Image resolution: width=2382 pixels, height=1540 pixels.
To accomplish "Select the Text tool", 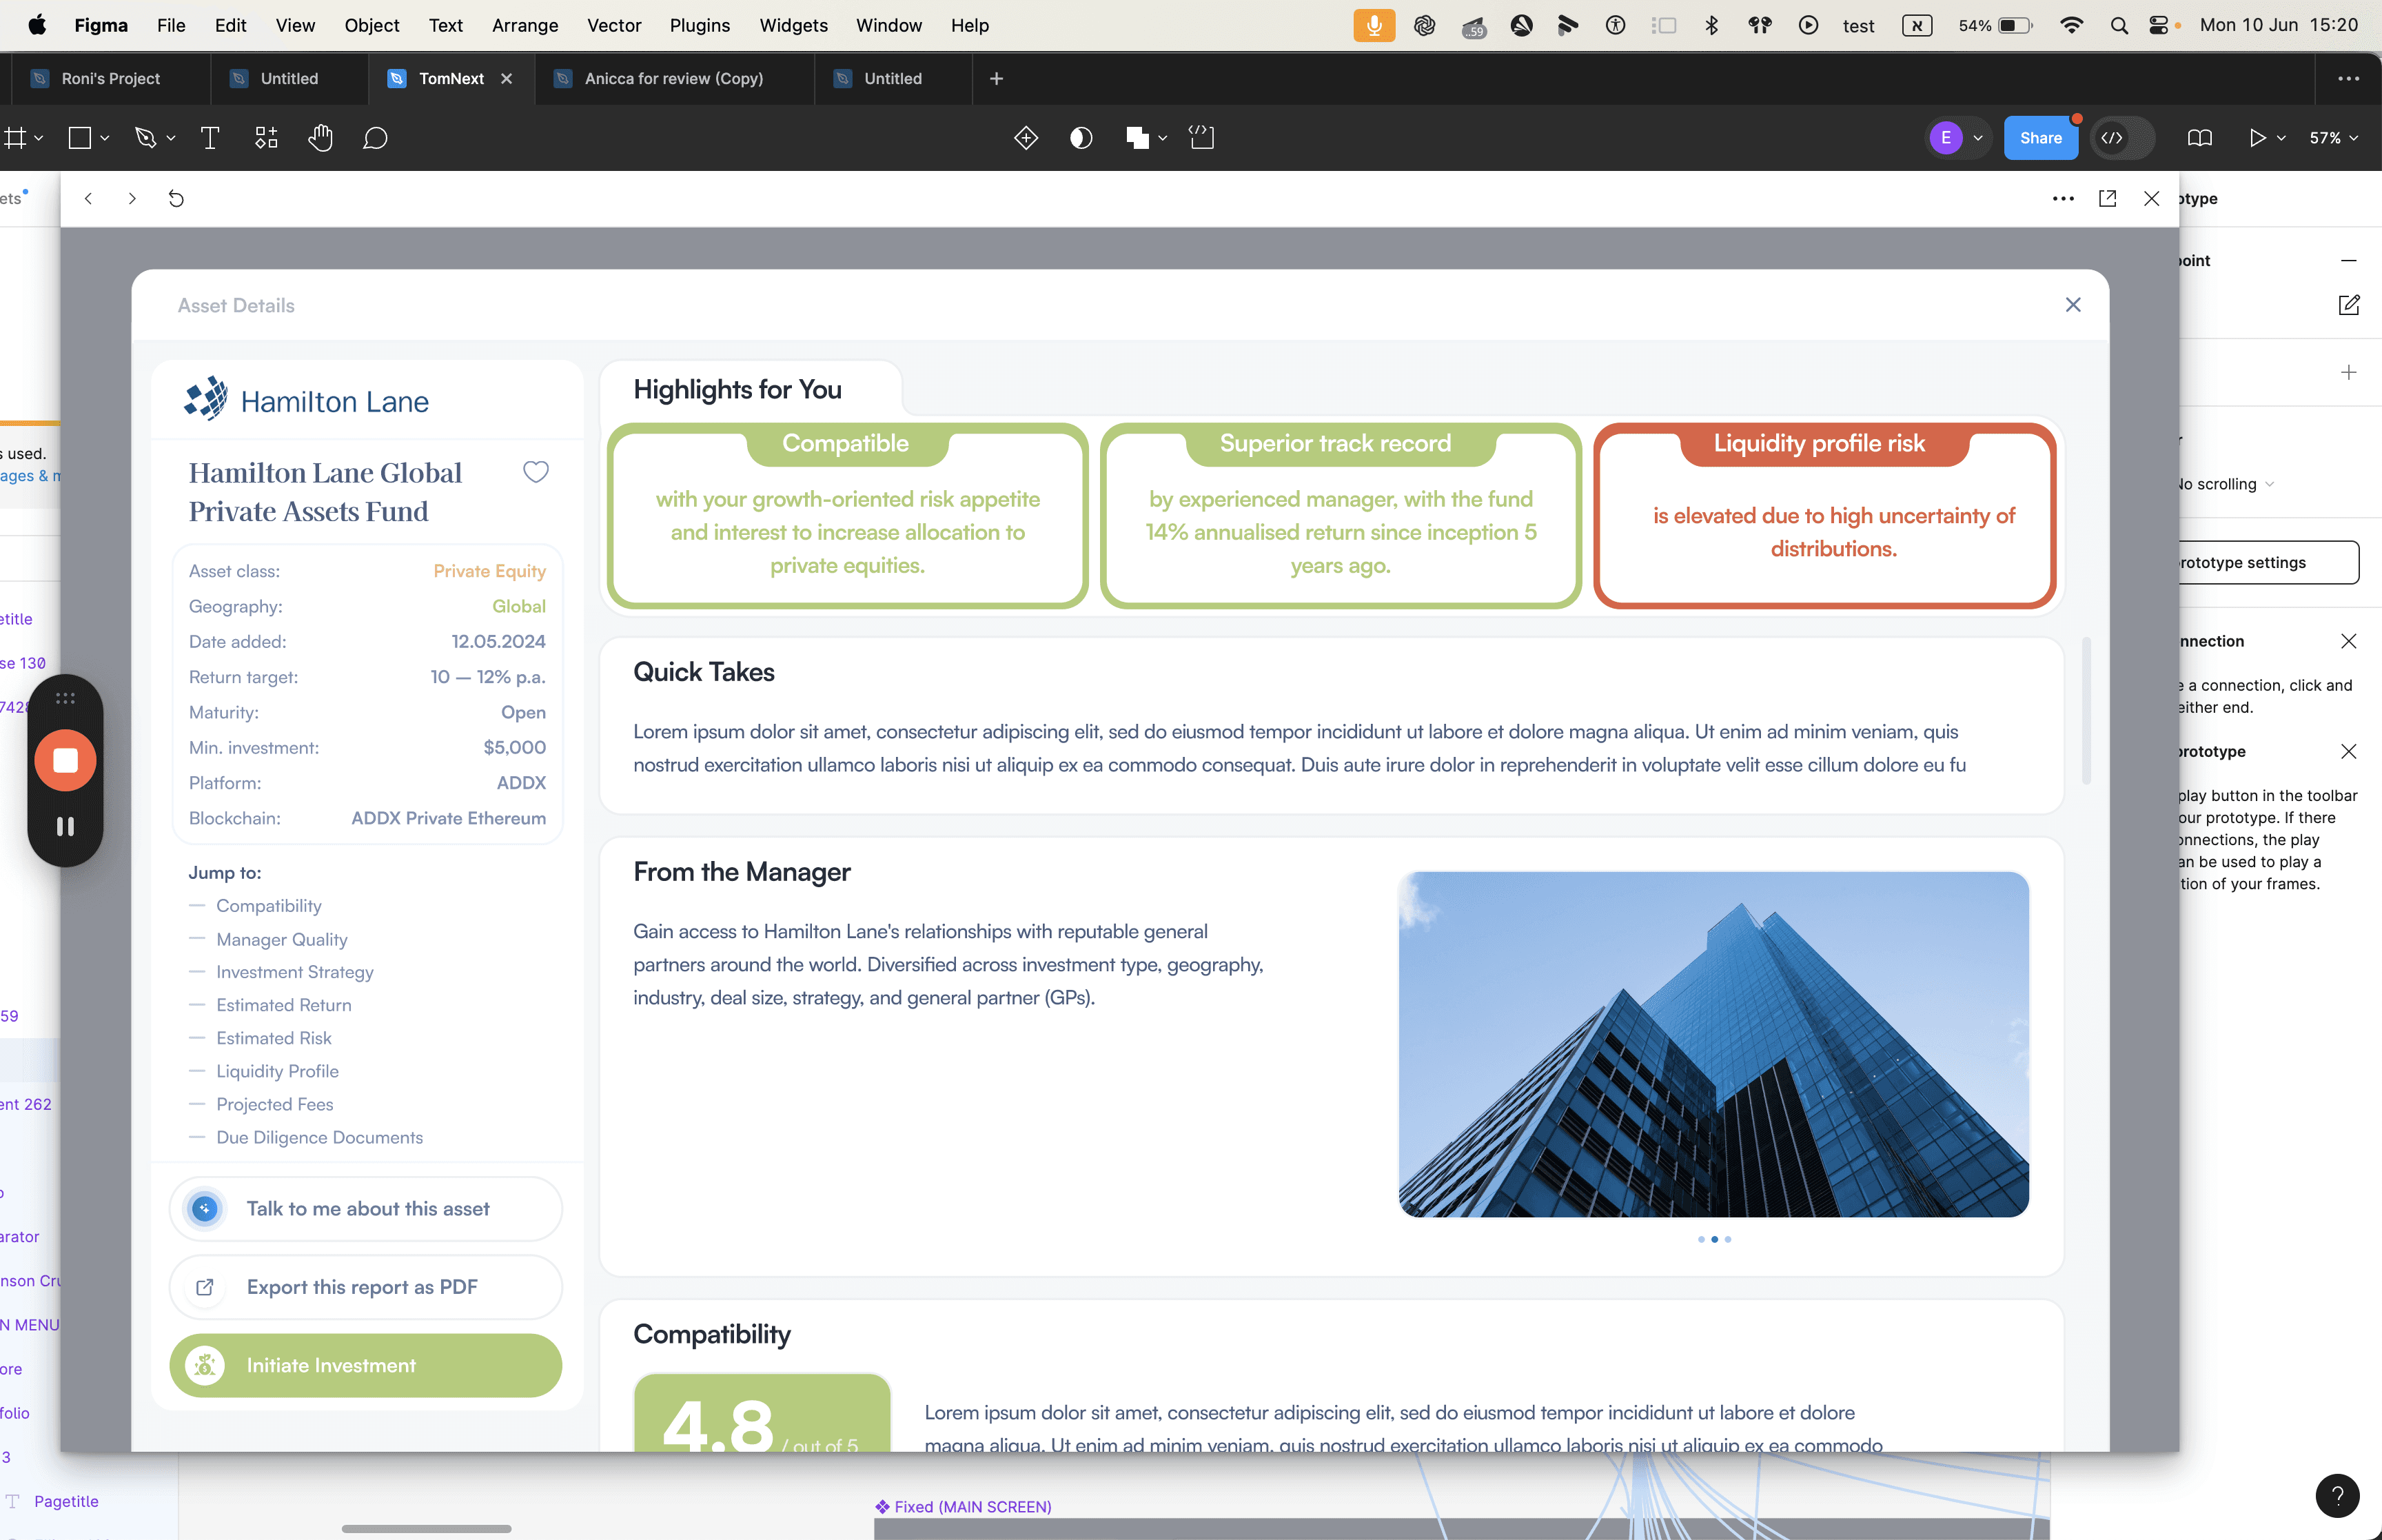I will coord(210,138).
